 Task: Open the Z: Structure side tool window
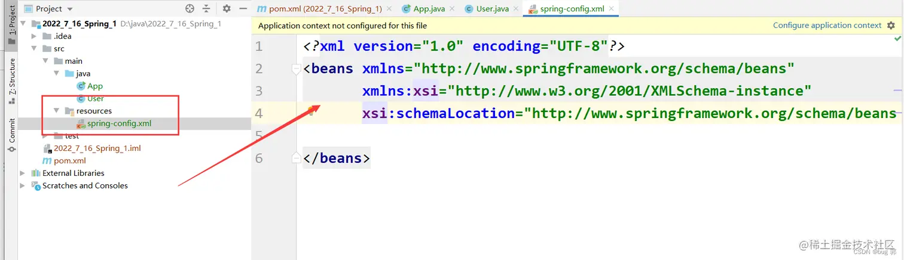tap(11, 81)
